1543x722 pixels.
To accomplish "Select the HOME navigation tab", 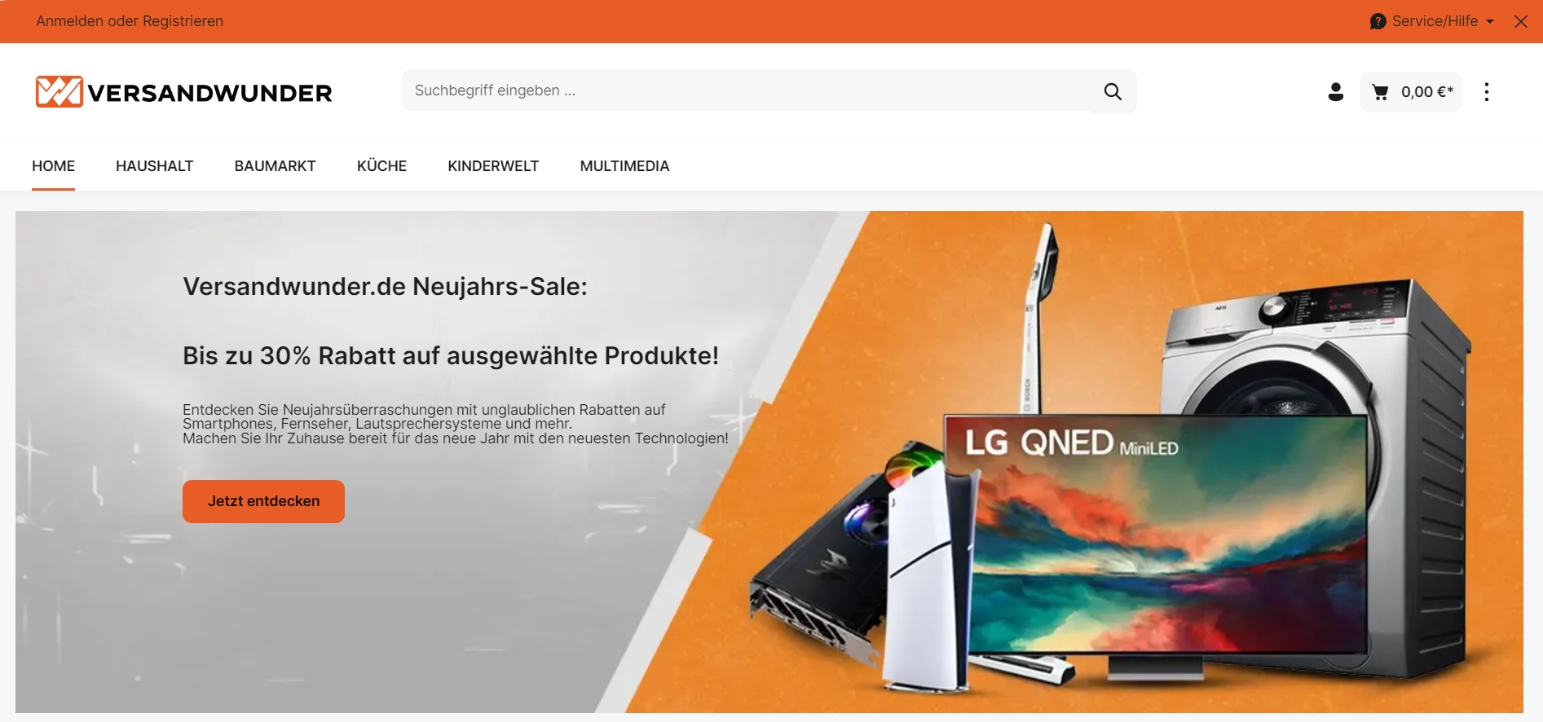I will pos(53,166).
